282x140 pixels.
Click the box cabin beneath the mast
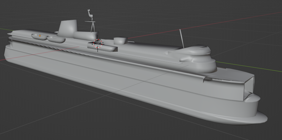[x=86, y=36]
